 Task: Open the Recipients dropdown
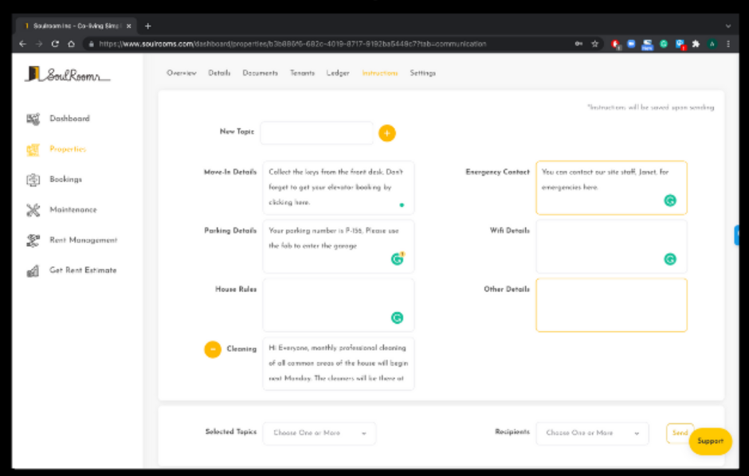[591, 433]
